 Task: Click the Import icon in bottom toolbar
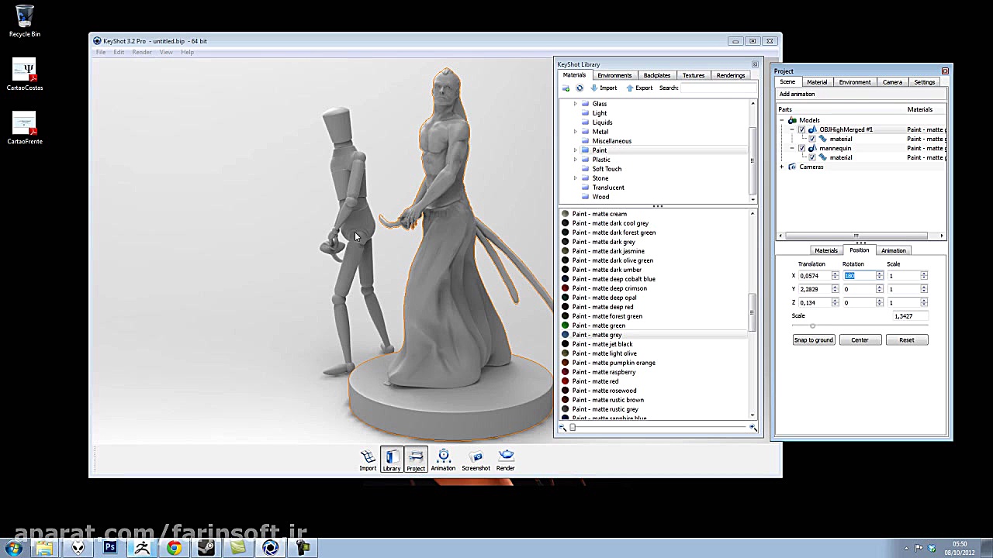(368, 457)
